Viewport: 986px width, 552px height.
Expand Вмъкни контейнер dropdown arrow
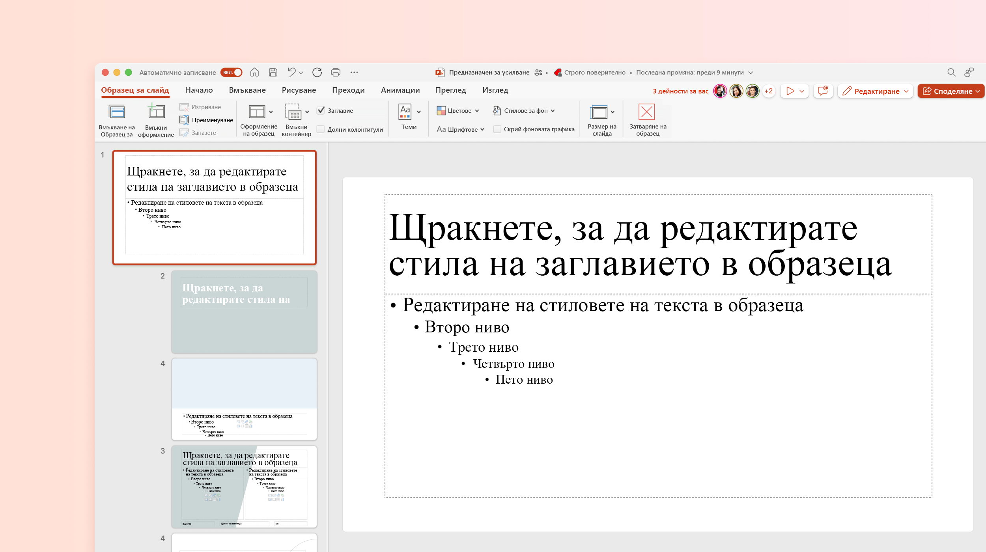coord(307,112)
